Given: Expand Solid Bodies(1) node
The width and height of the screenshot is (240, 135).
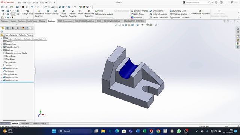Looking at the screenshot, I should (x=1, y=47).
